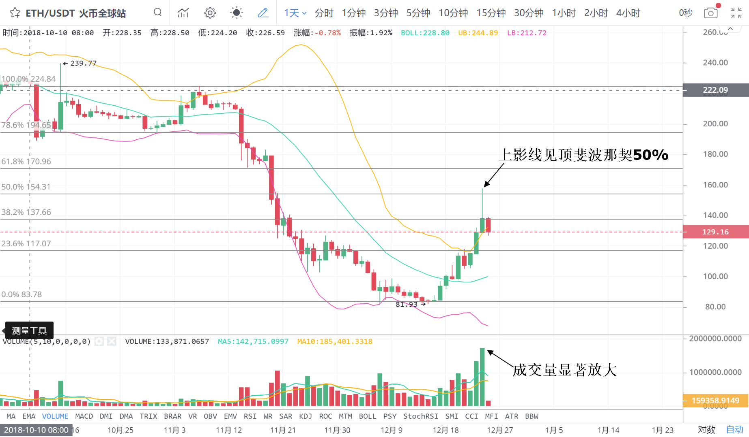Select the DMA indicator

[126, 416]
